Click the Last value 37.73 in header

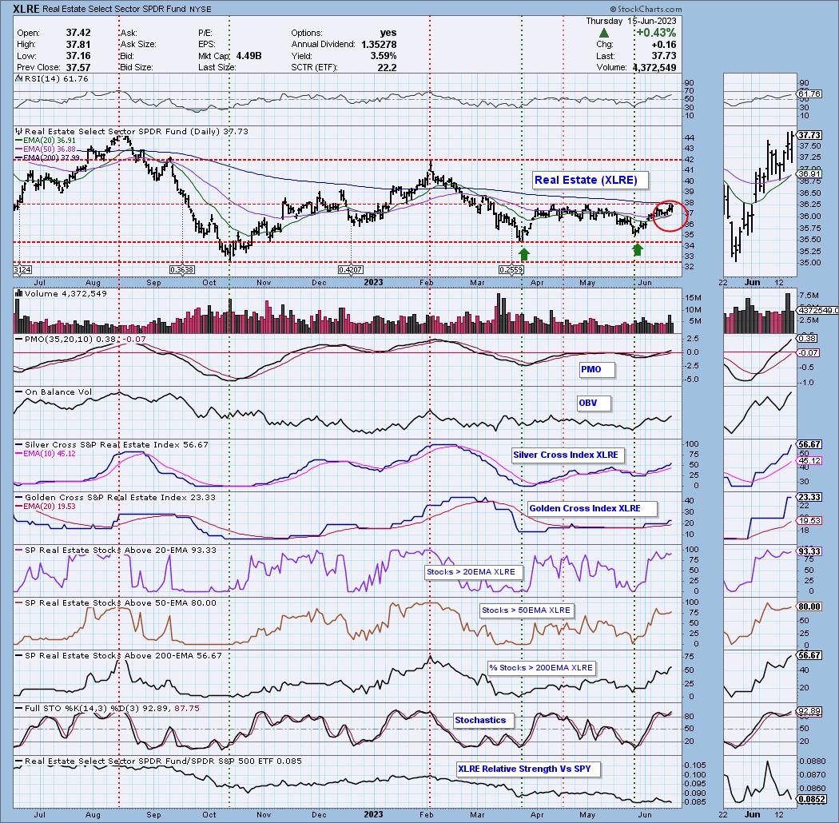coord(664,56)
